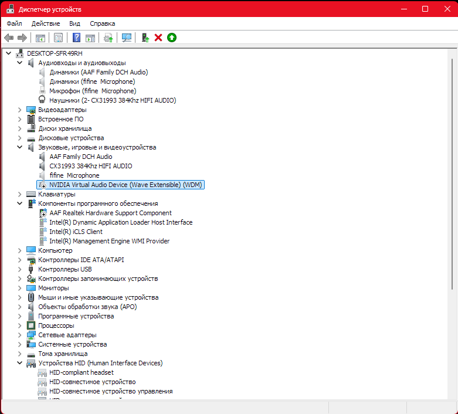
Task: Click the green arrow enable device icon
Action: (x=171, y=38)
